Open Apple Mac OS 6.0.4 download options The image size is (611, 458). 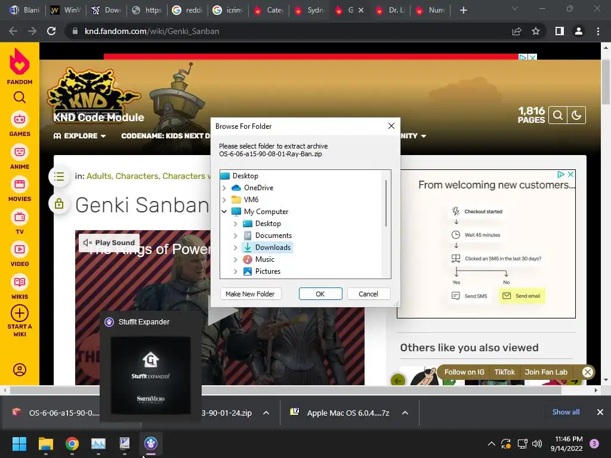[405, 413]
